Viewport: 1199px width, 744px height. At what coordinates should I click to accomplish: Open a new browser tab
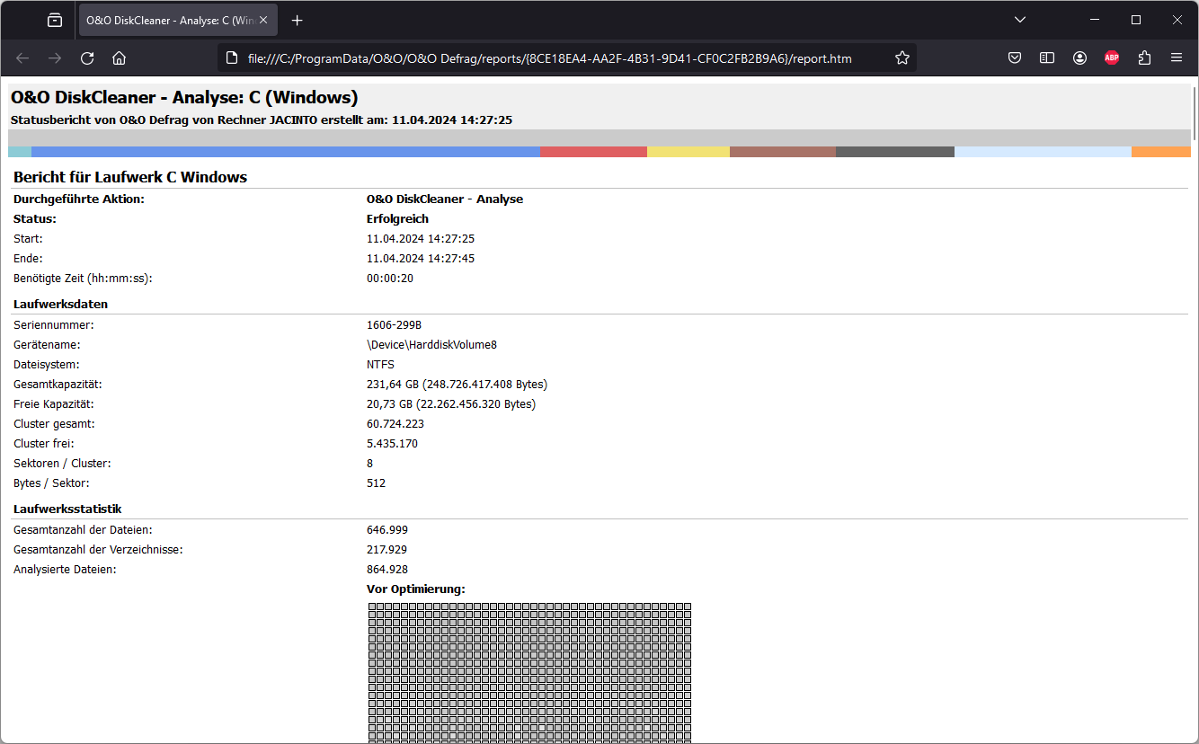click(x=298, y=20)
